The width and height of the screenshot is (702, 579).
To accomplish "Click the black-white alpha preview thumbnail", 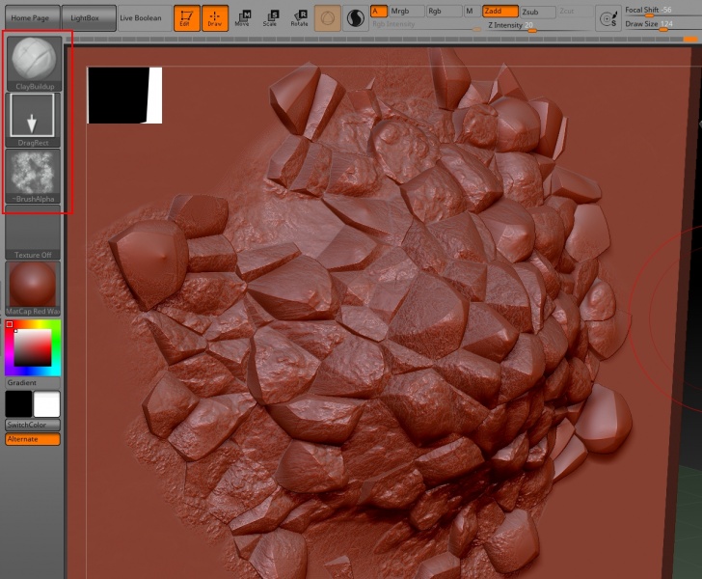I will (x=125, y=96).
